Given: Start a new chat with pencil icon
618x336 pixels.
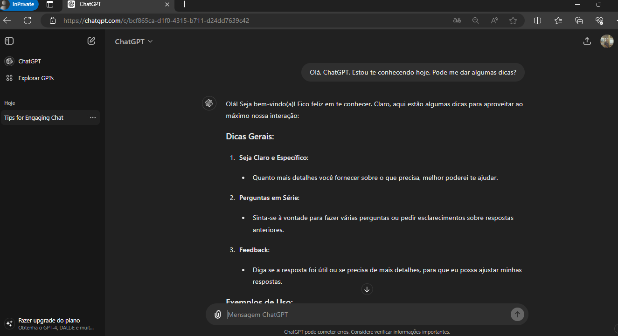Looking at the screenshot, I should [91, 41].
